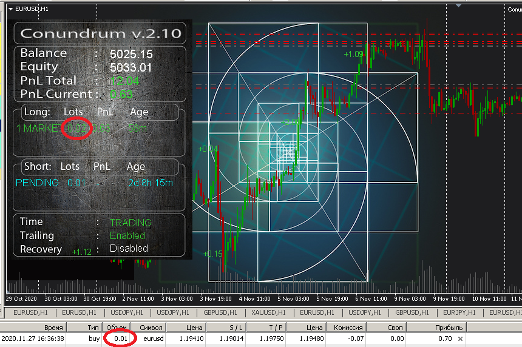Click the TRADING time status

pyautogui.click(x=130, y=223)
